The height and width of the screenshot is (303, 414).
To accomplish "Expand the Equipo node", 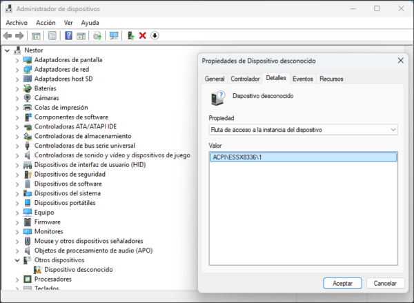I will pyautogui.click(x=17, y=213).
